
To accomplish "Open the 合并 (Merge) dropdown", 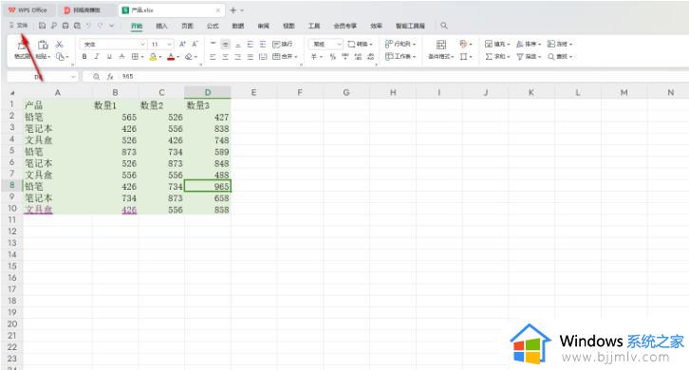I will coord(285,57).
